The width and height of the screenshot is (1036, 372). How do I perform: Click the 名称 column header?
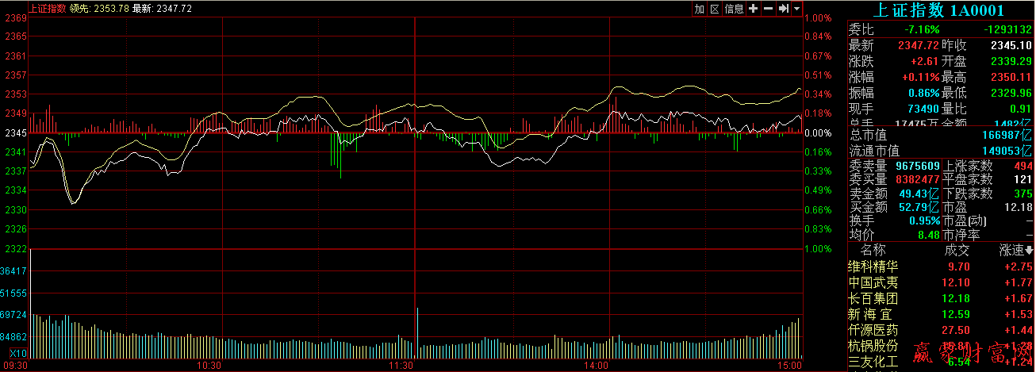coord(873,250)
